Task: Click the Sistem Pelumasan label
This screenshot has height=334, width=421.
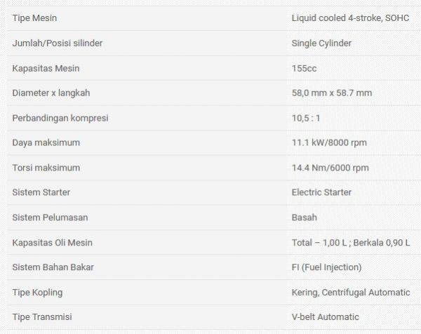Action: (x=50, y=218)
